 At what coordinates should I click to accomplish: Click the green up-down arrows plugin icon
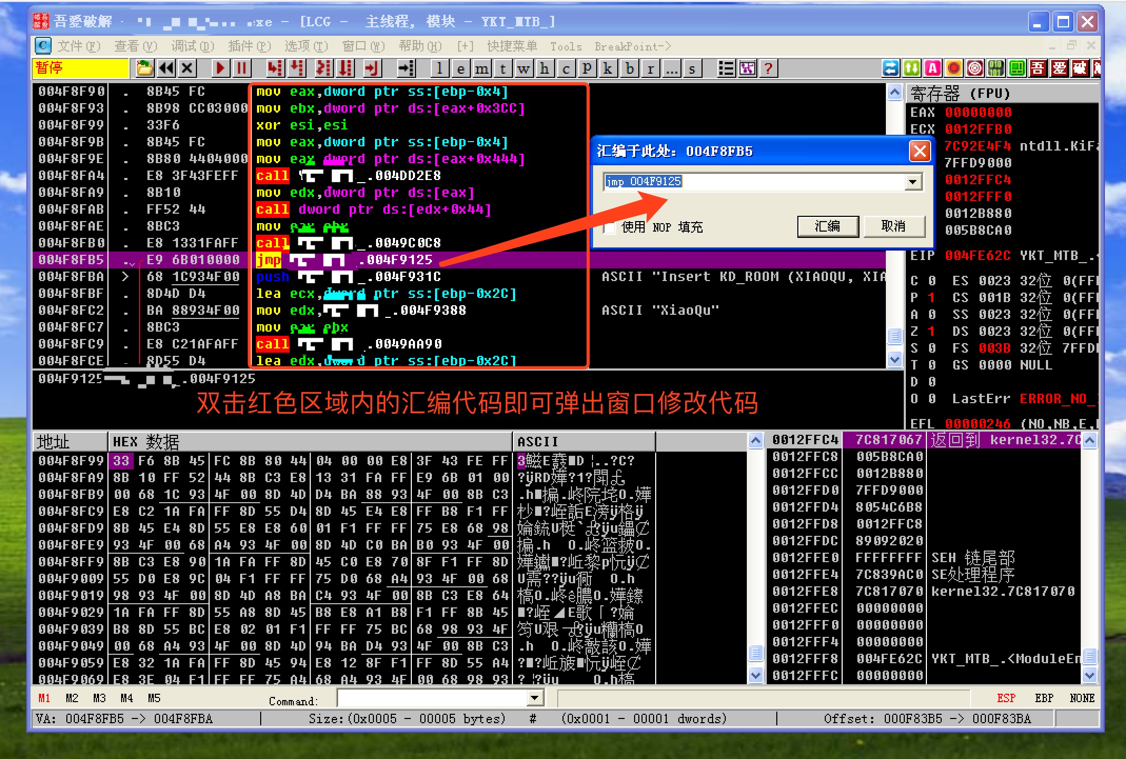pos(912,68)
